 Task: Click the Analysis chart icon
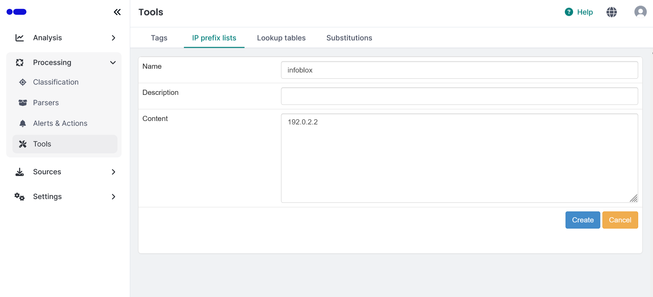point(20,38)
